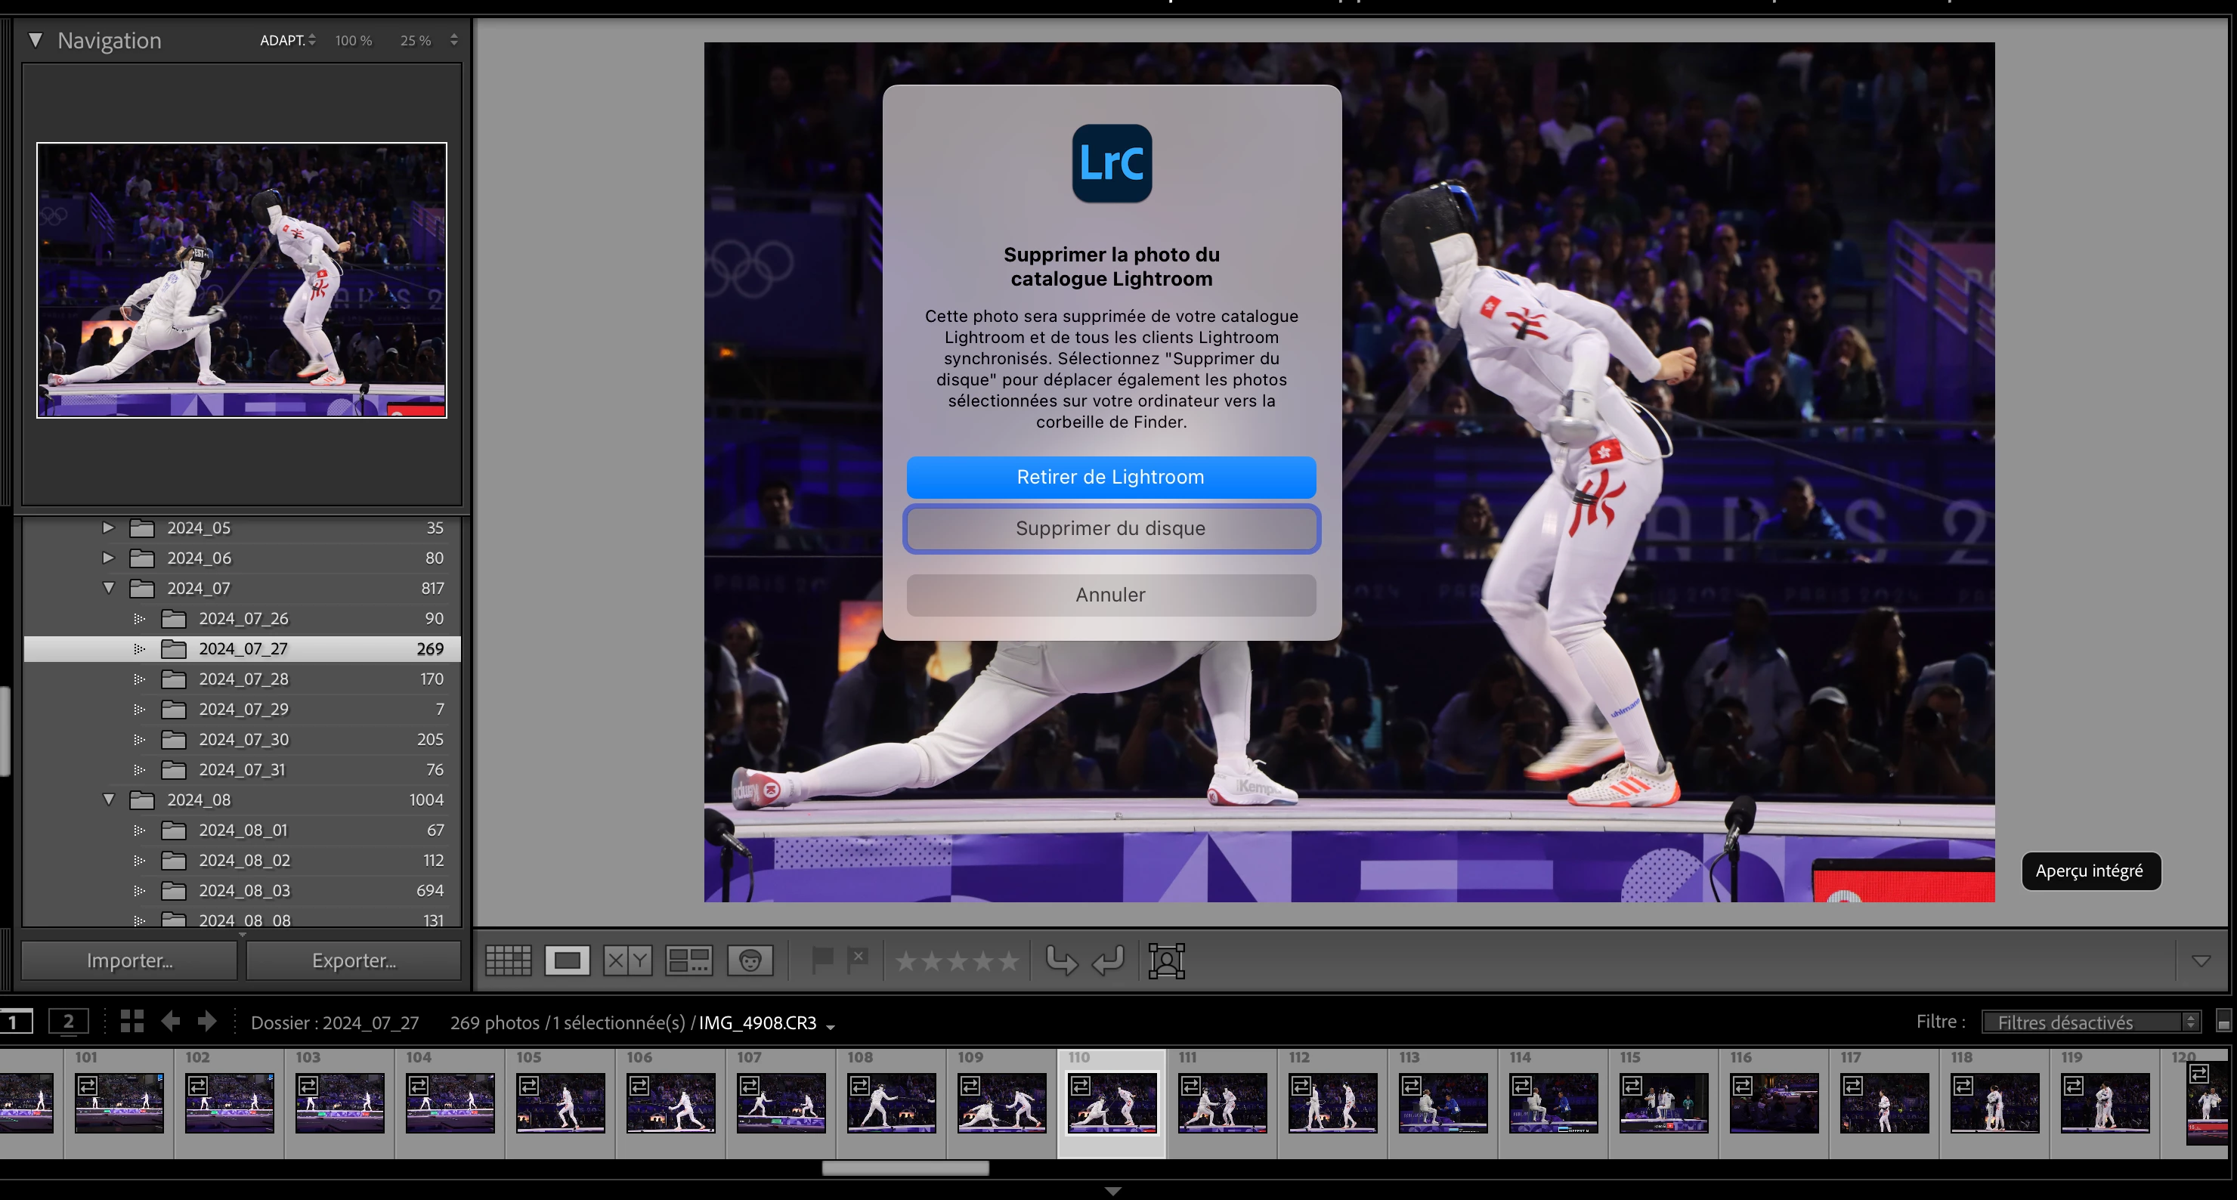Click Retirer de Lightroom button

(1111, 477)
